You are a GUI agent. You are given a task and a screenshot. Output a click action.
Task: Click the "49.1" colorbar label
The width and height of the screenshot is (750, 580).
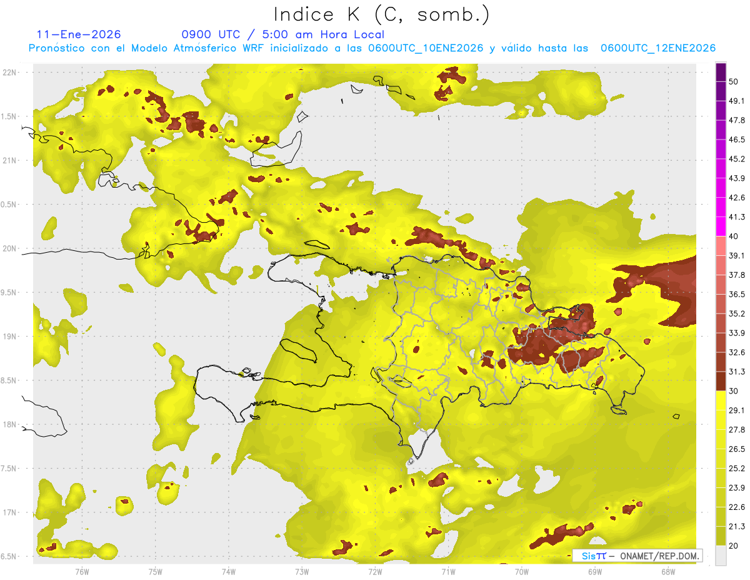(x=737, y=101)
